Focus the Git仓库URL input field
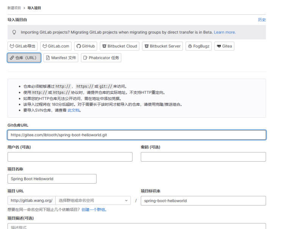The image size is (281, 229). [137, 135]
